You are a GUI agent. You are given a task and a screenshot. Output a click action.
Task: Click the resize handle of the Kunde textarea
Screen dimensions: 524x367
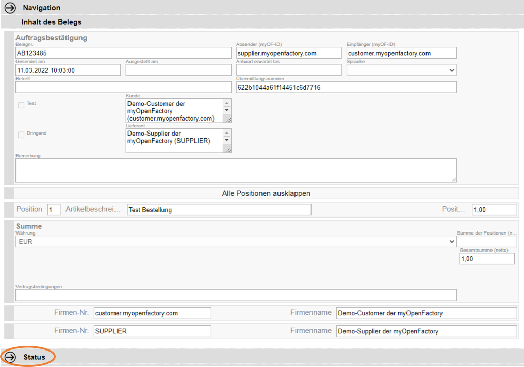point(228,120)
